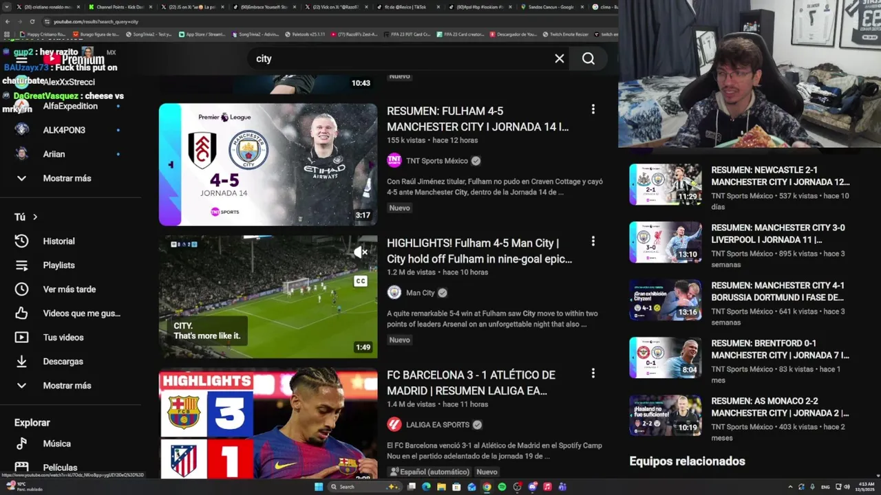Go back in browser history
881x495 pixels.
pyautogui.click(x=8, y=22)
